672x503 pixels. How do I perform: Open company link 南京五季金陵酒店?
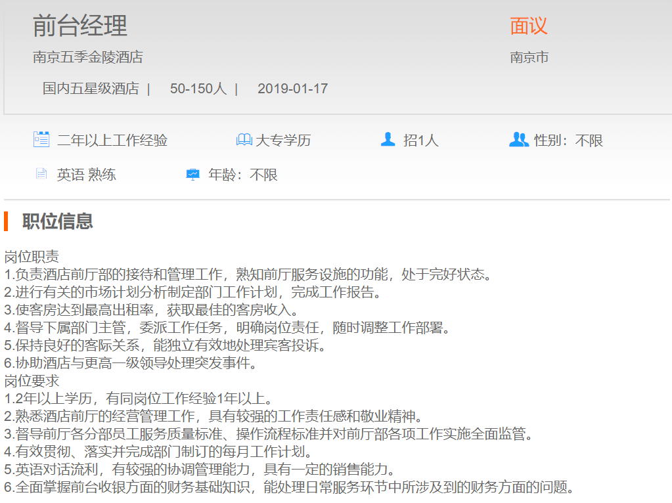click(x=88, y=58)
